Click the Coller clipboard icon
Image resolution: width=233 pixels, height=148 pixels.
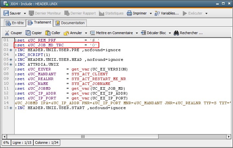tap(48, 33)
